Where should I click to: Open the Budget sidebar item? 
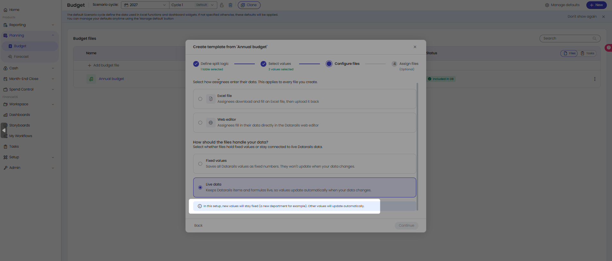coord(30,46)
